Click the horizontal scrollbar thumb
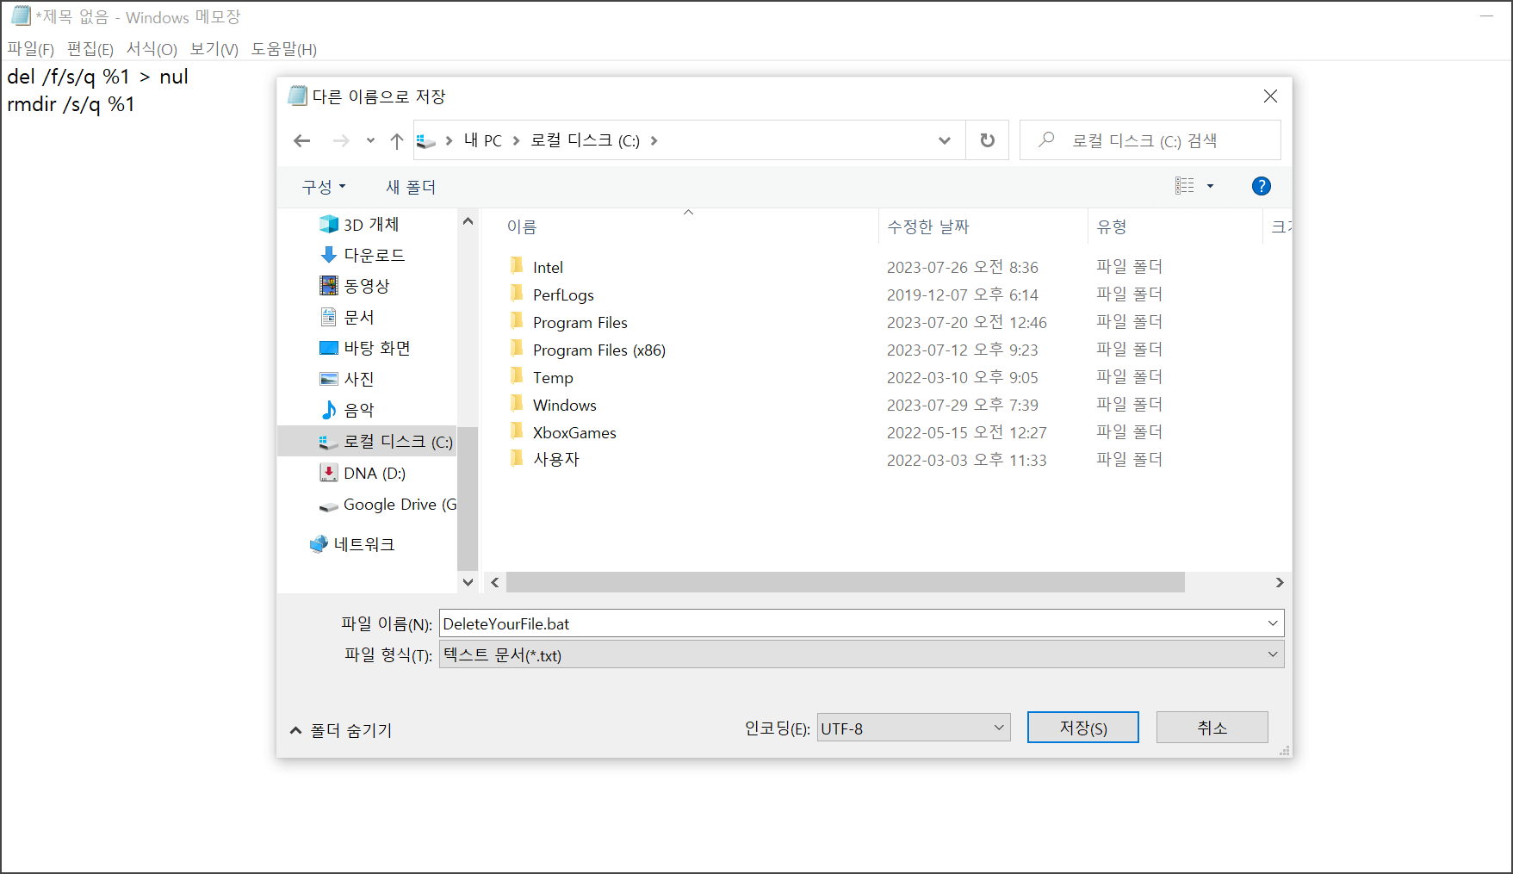The height and width of the screenshot is (874, 1513). pyautogui.click(x=846, y=583)
